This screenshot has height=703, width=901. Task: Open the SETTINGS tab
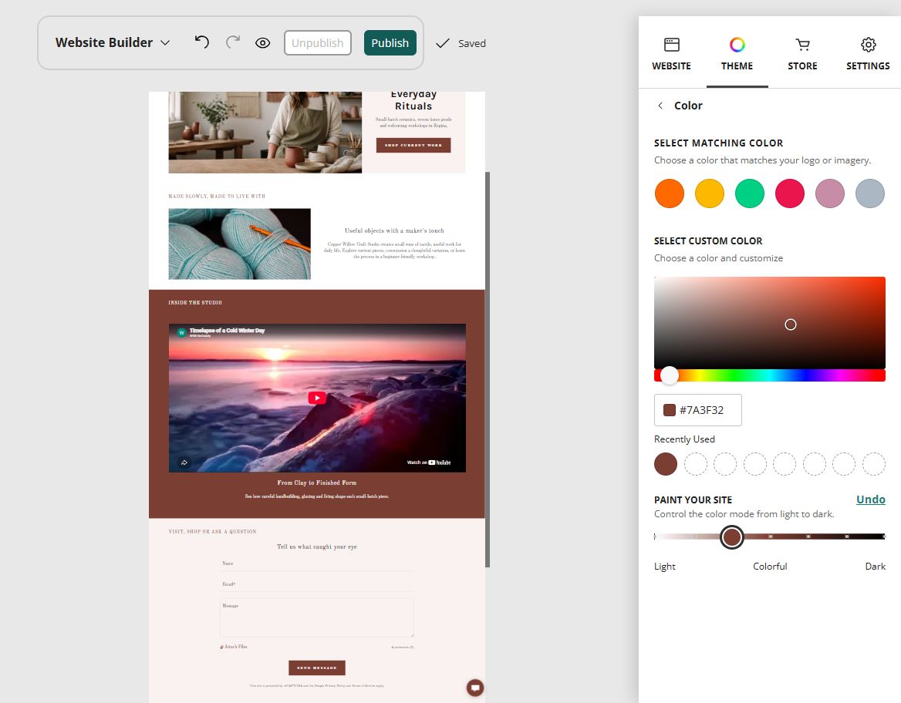[x=868, y=54]
